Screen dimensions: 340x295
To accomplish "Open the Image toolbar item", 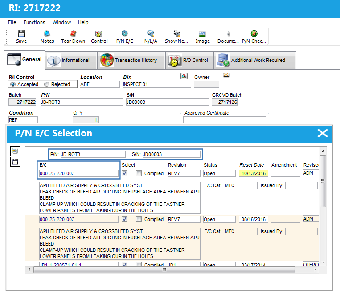I will [202, 37].
